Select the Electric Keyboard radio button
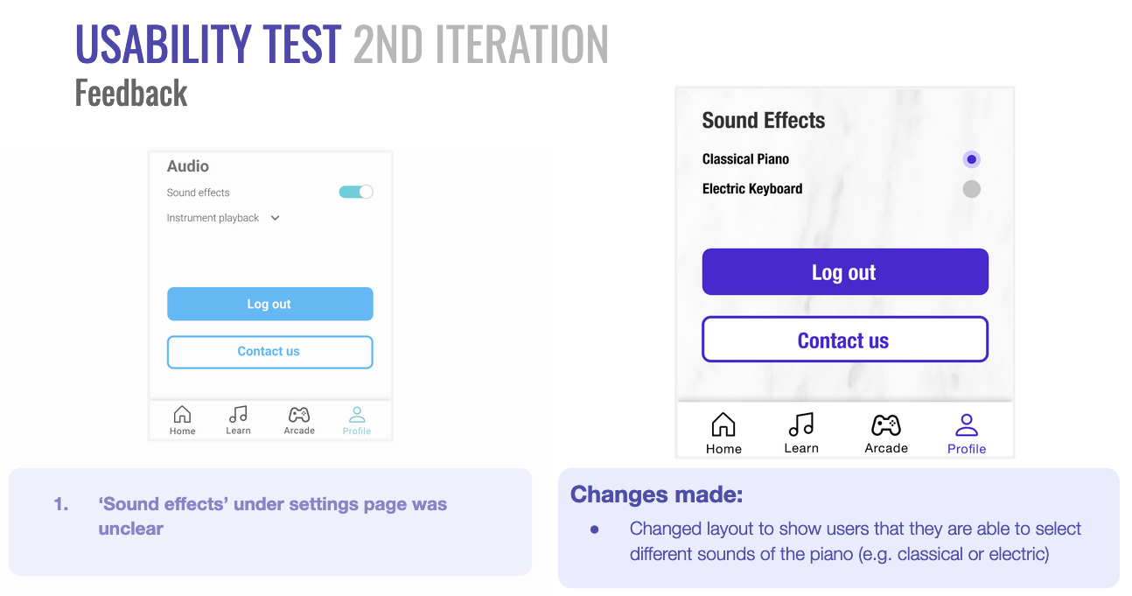The height and width of the screenshot is (596, 1132). (971, 189)
